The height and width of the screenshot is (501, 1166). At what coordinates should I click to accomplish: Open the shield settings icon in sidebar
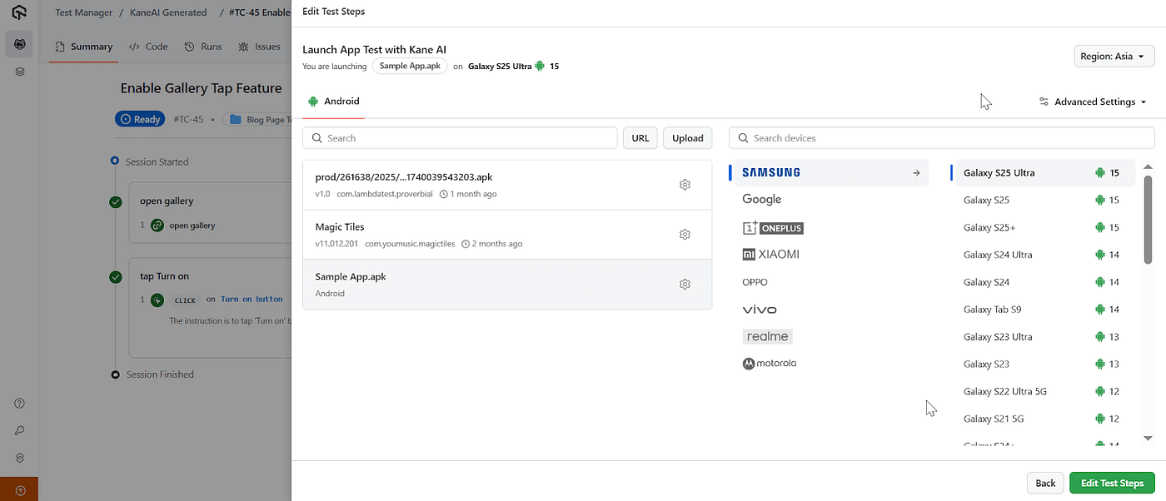pyautogui.click(x=19, y=458)
